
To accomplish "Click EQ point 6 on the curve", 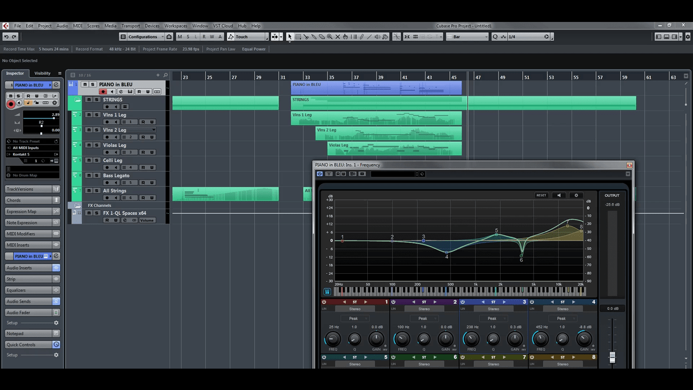I will point(521,255).
